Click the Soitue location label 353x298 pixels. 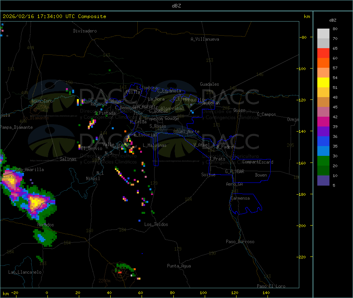pyautogui.click(x=208, y=175)
